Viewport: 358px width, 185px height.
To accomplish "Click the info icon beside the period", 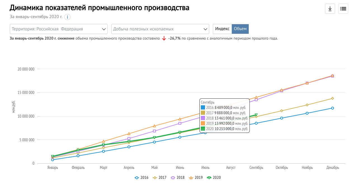I will (67, 17).
